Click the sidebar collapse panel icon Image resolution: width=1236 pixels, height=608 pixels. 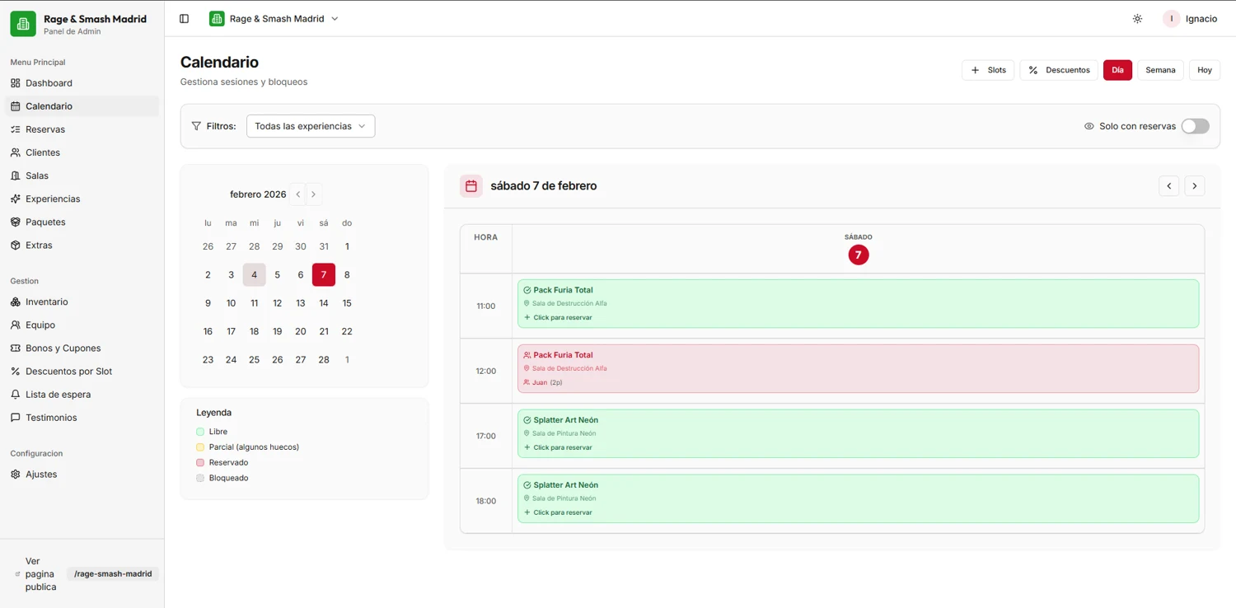(x=184, y=19)
